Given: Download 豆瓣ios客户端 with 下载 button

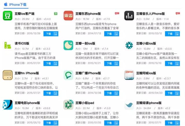Looking at the screenshot, I should [x=48, y=34].
